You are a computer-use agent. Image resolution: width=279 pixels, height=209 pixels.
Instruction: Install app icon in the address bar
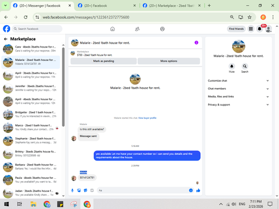(x=241, y=17)
